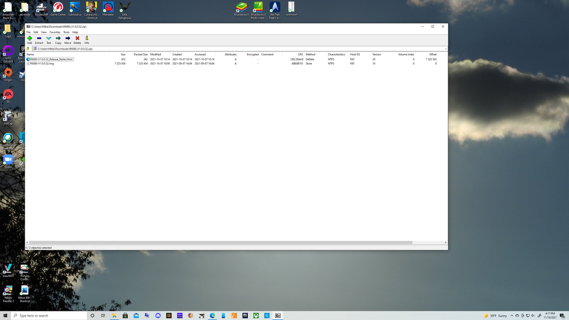Open the Subnautica desktop shortcut

(75, 9)
